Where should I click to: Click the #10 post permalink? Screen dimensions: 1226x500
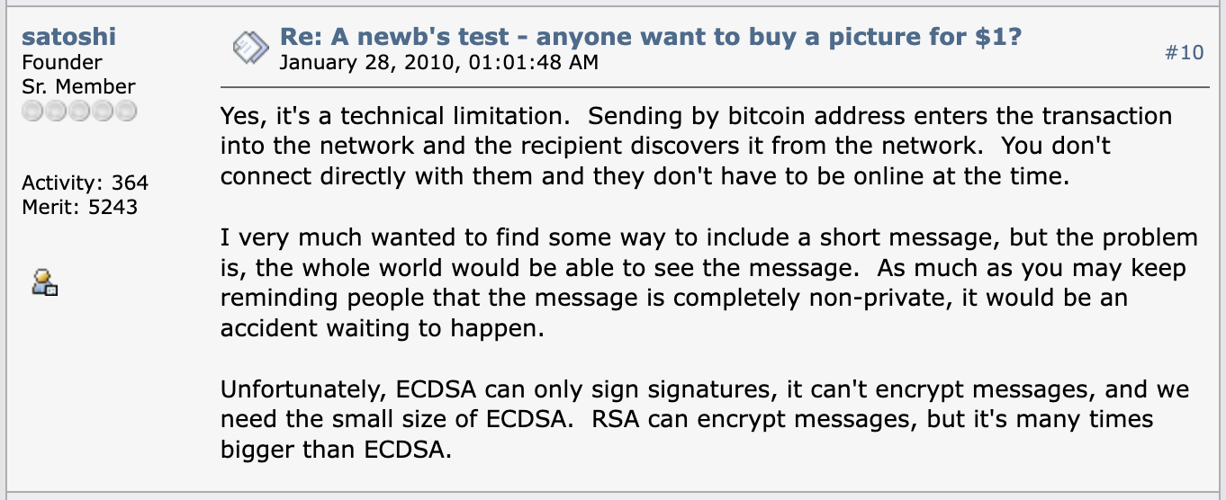(x=1184, y=52)
